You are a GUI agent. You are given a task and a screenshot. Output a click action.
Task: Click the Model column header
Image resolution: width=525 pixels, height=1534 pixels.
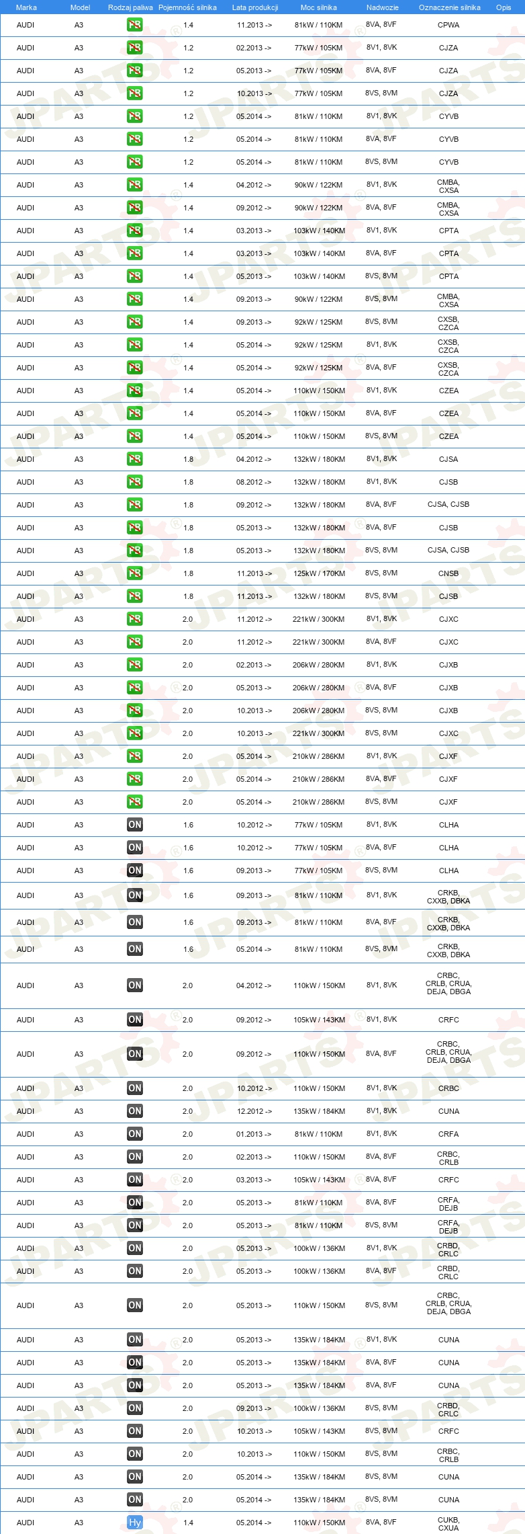[x=80, y=7]
